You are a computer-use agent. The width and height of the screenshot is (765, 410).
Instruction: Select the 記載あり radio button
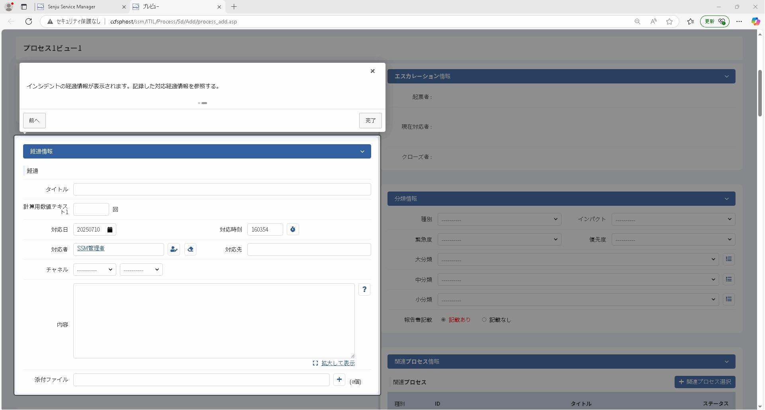click(443, 319)
